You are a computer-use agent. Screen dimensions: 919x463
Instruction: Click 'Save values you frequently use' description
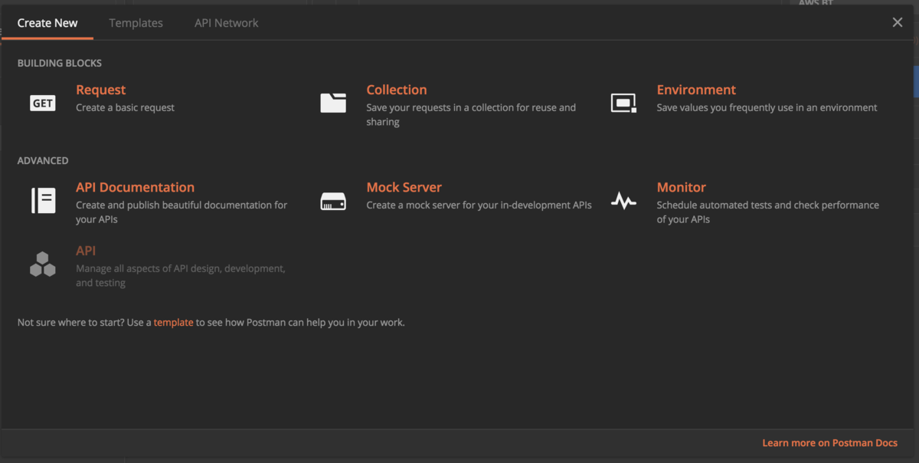click(x=767, y=107)
